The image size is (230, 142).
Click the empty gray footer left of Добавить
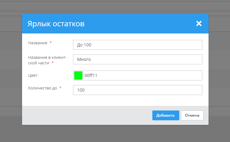[87, 115]
